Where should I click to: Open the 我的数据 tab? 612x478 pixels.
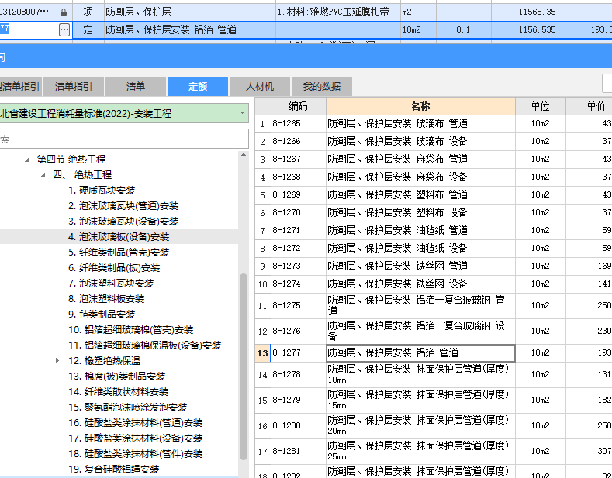click(322, 86)
